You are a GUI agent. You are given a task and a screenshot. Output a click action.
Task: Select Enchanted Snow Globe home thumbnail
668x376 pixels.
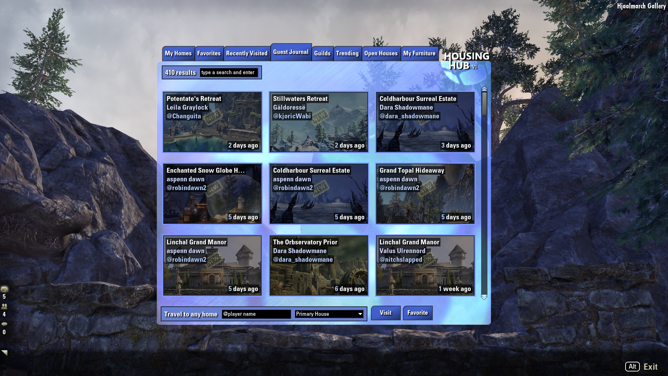click(213, 193)
